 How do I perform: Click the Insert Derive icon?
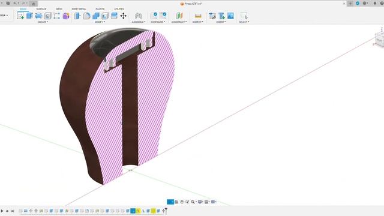pyautogui.click(x=212, y=16)
